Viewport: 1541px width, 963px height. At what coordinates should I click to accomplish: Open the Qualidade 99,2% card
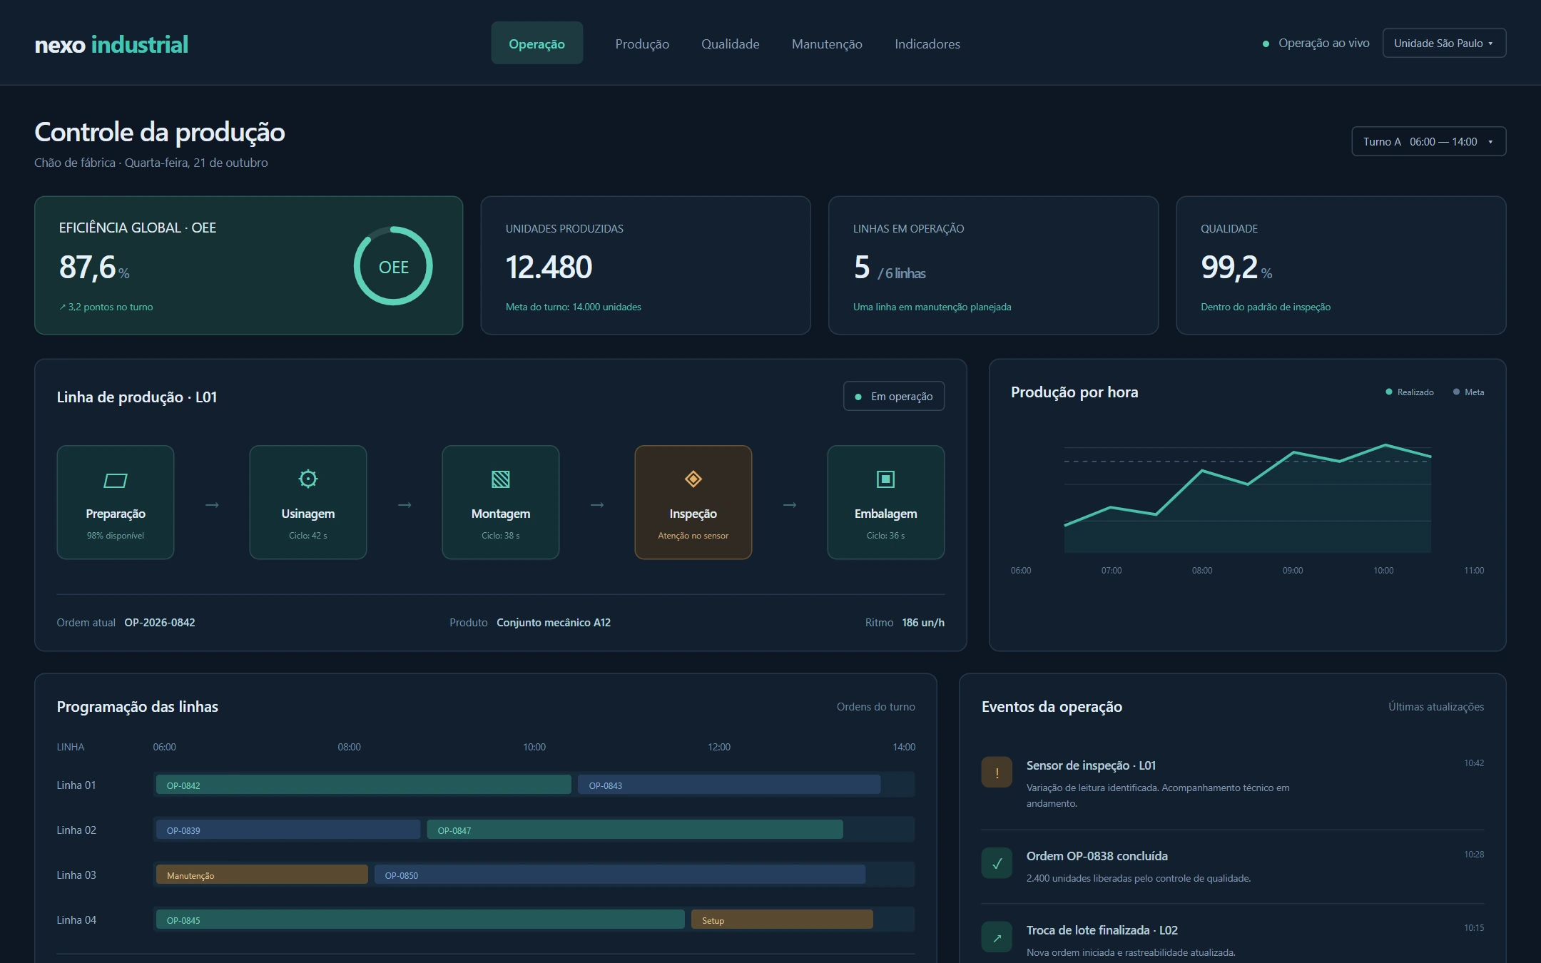(x=1341, y=265)
